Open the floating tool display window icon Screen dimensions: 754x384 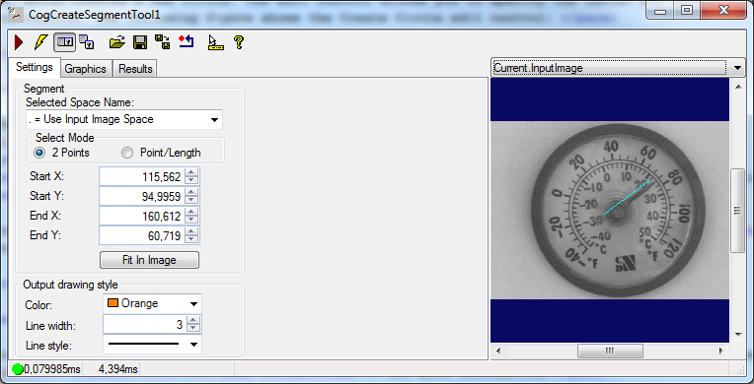pyautogui.click(x=87, y=42)
